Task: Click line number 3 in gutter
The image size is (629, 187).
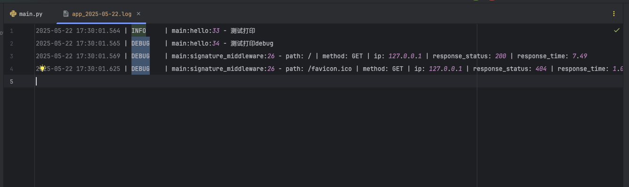Action: click(x=11, y=56)
